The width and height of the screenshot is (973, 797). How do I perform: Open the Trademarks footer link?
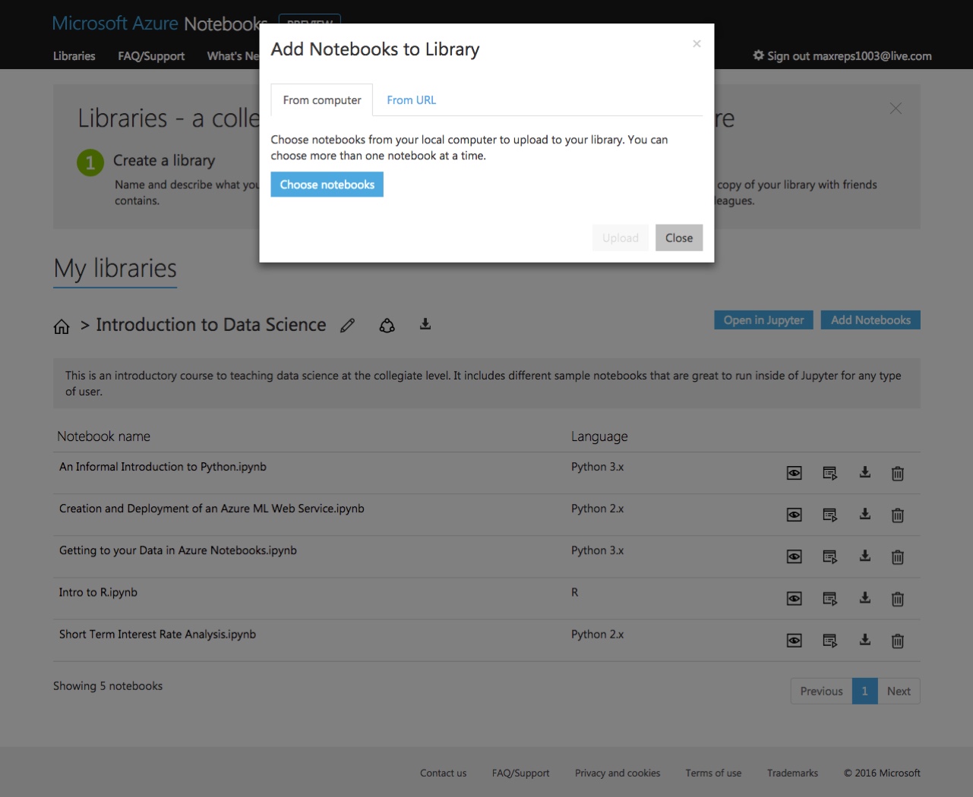(x=792, y=773)
